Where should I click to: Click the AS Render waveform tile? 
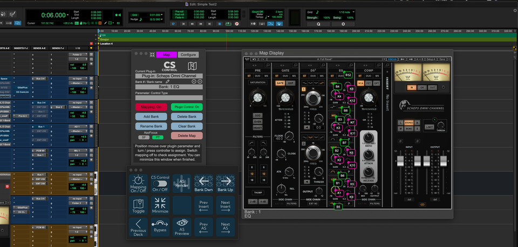coord(182,184)
